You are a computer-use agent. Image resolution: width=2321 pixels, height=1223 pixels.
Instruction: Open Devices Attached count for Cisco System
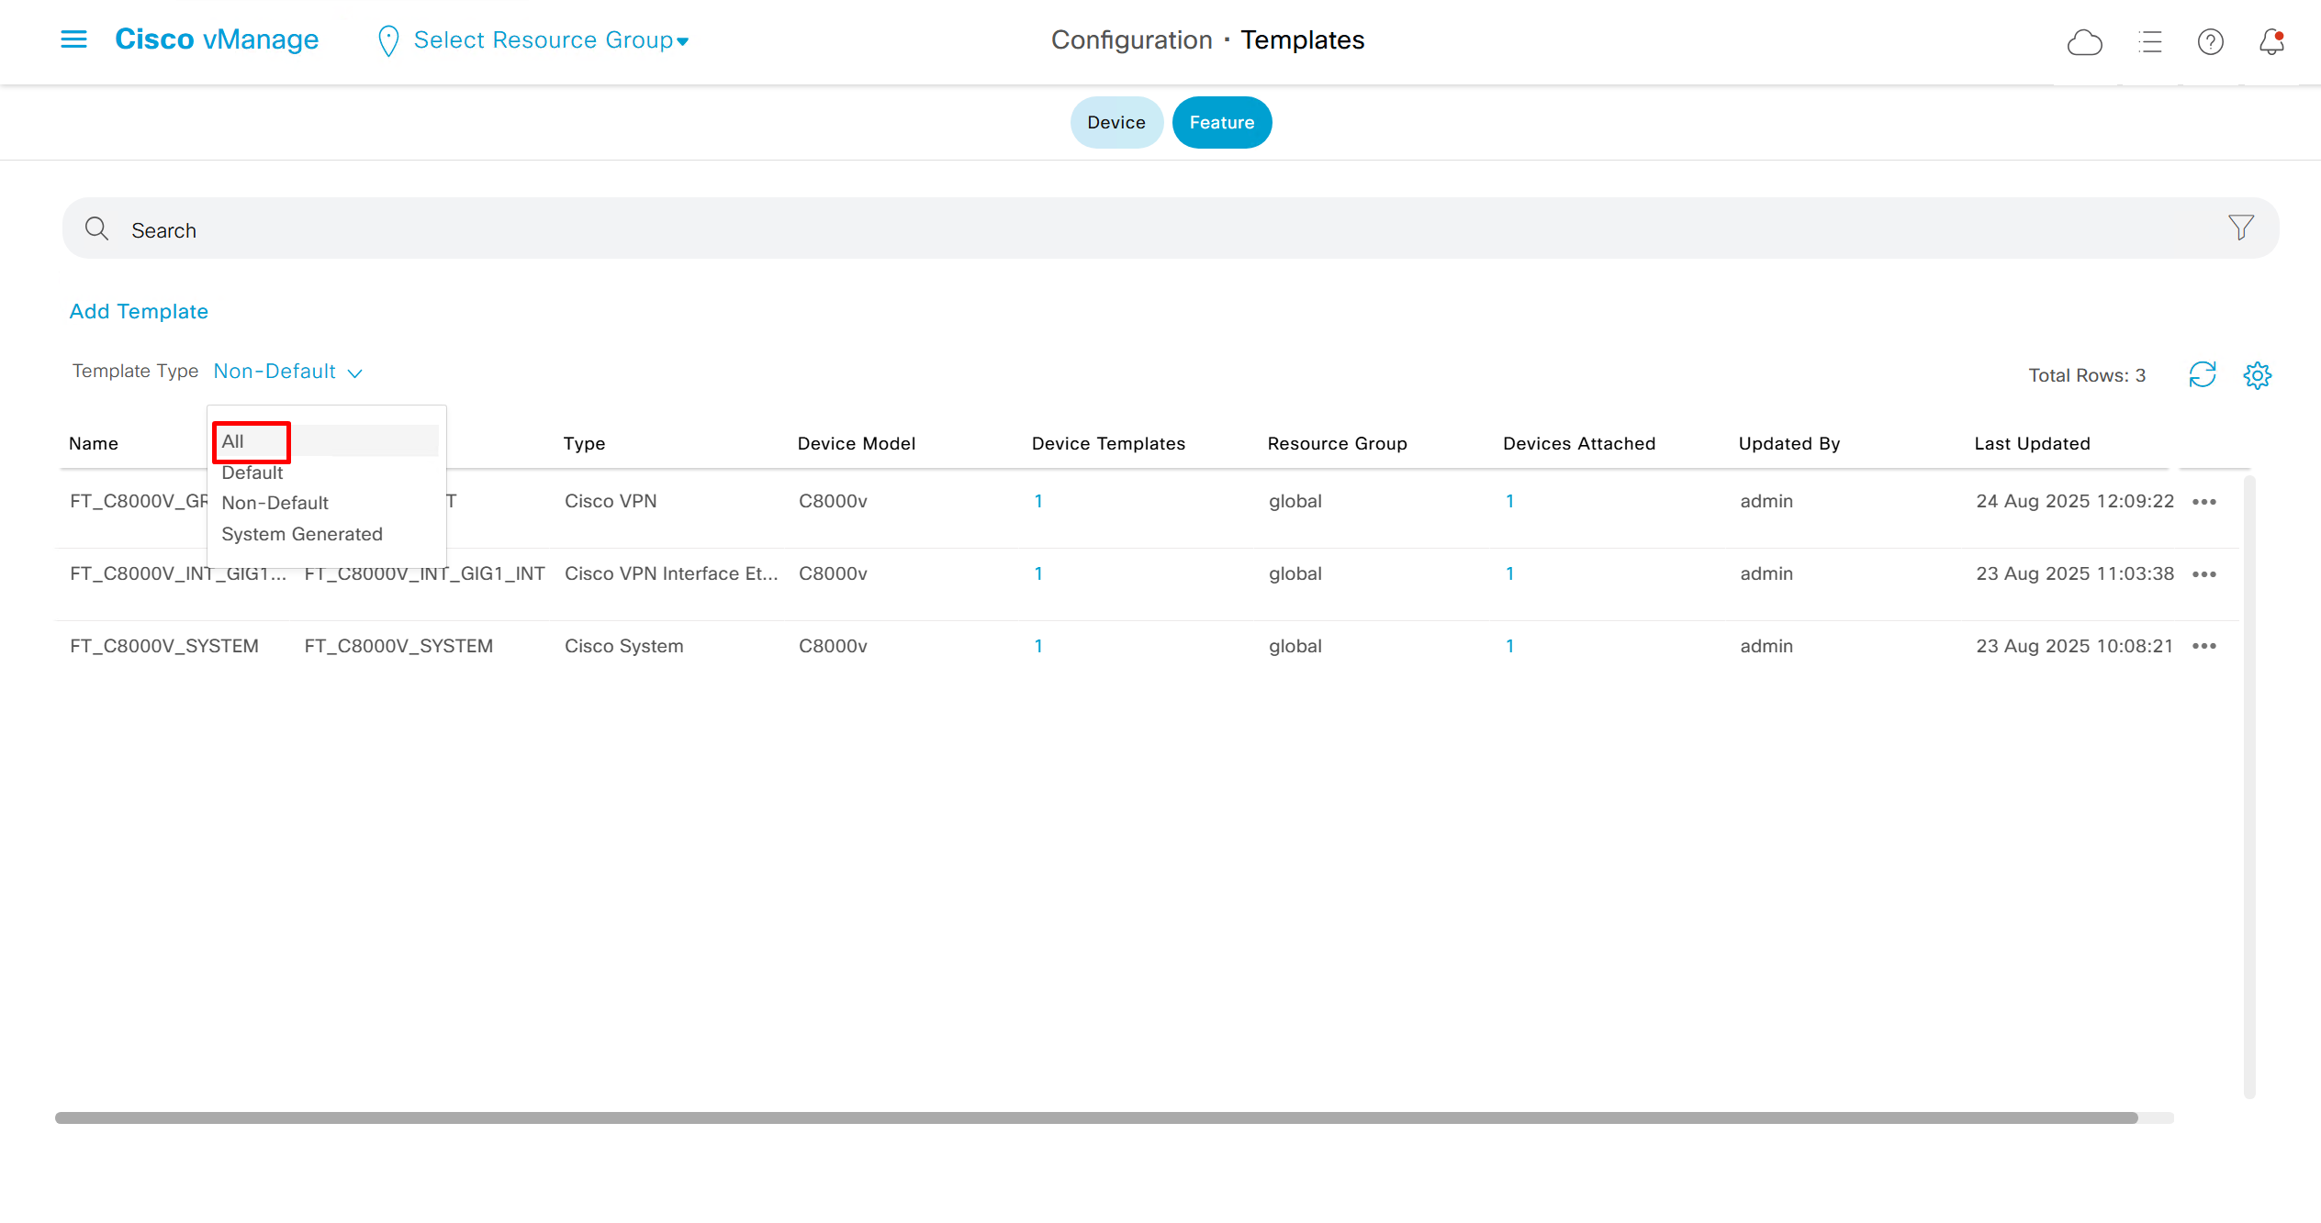coord(1509,646)
